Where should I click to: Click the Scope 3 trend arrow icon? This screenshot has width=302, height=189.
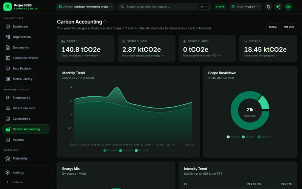click(245, 41)
